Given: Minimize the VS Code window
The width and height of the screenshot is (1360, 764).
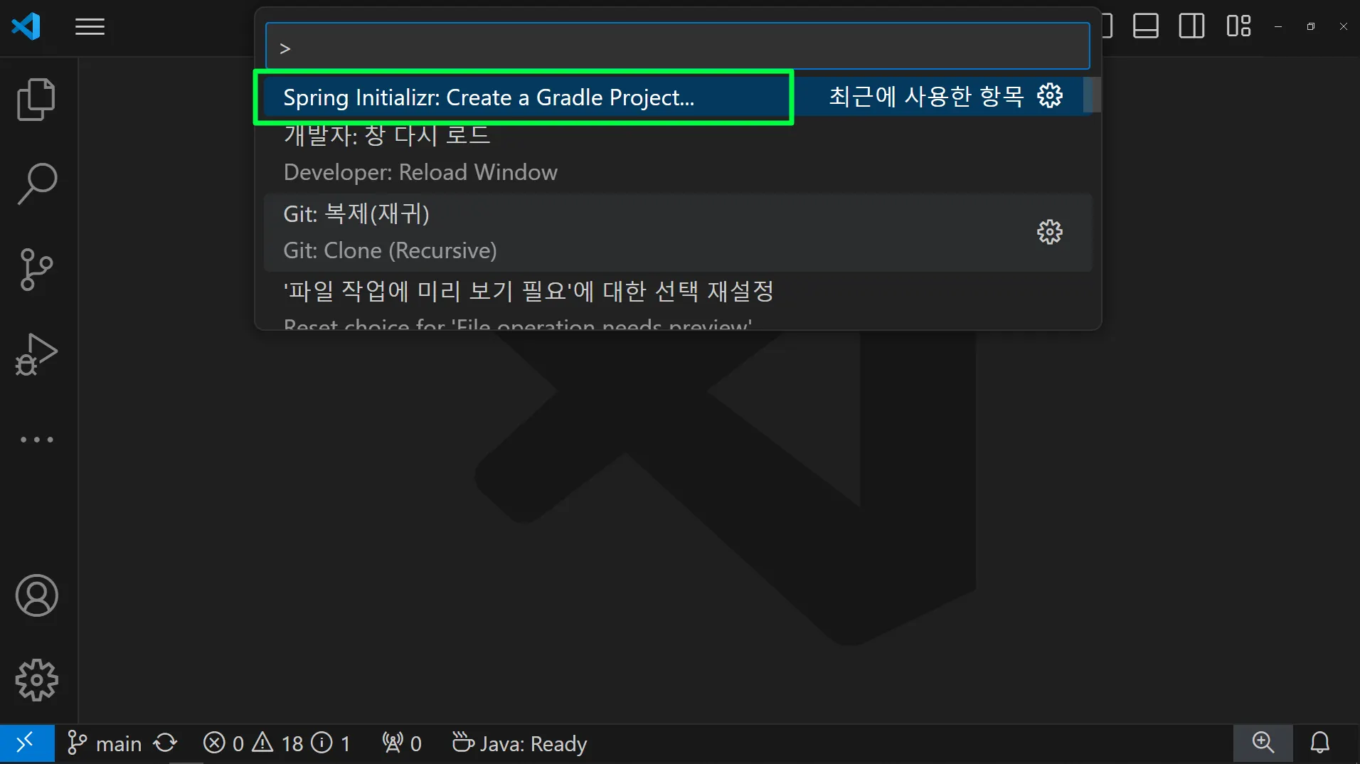Looking at the screenshot, I should coord(1278,26).
